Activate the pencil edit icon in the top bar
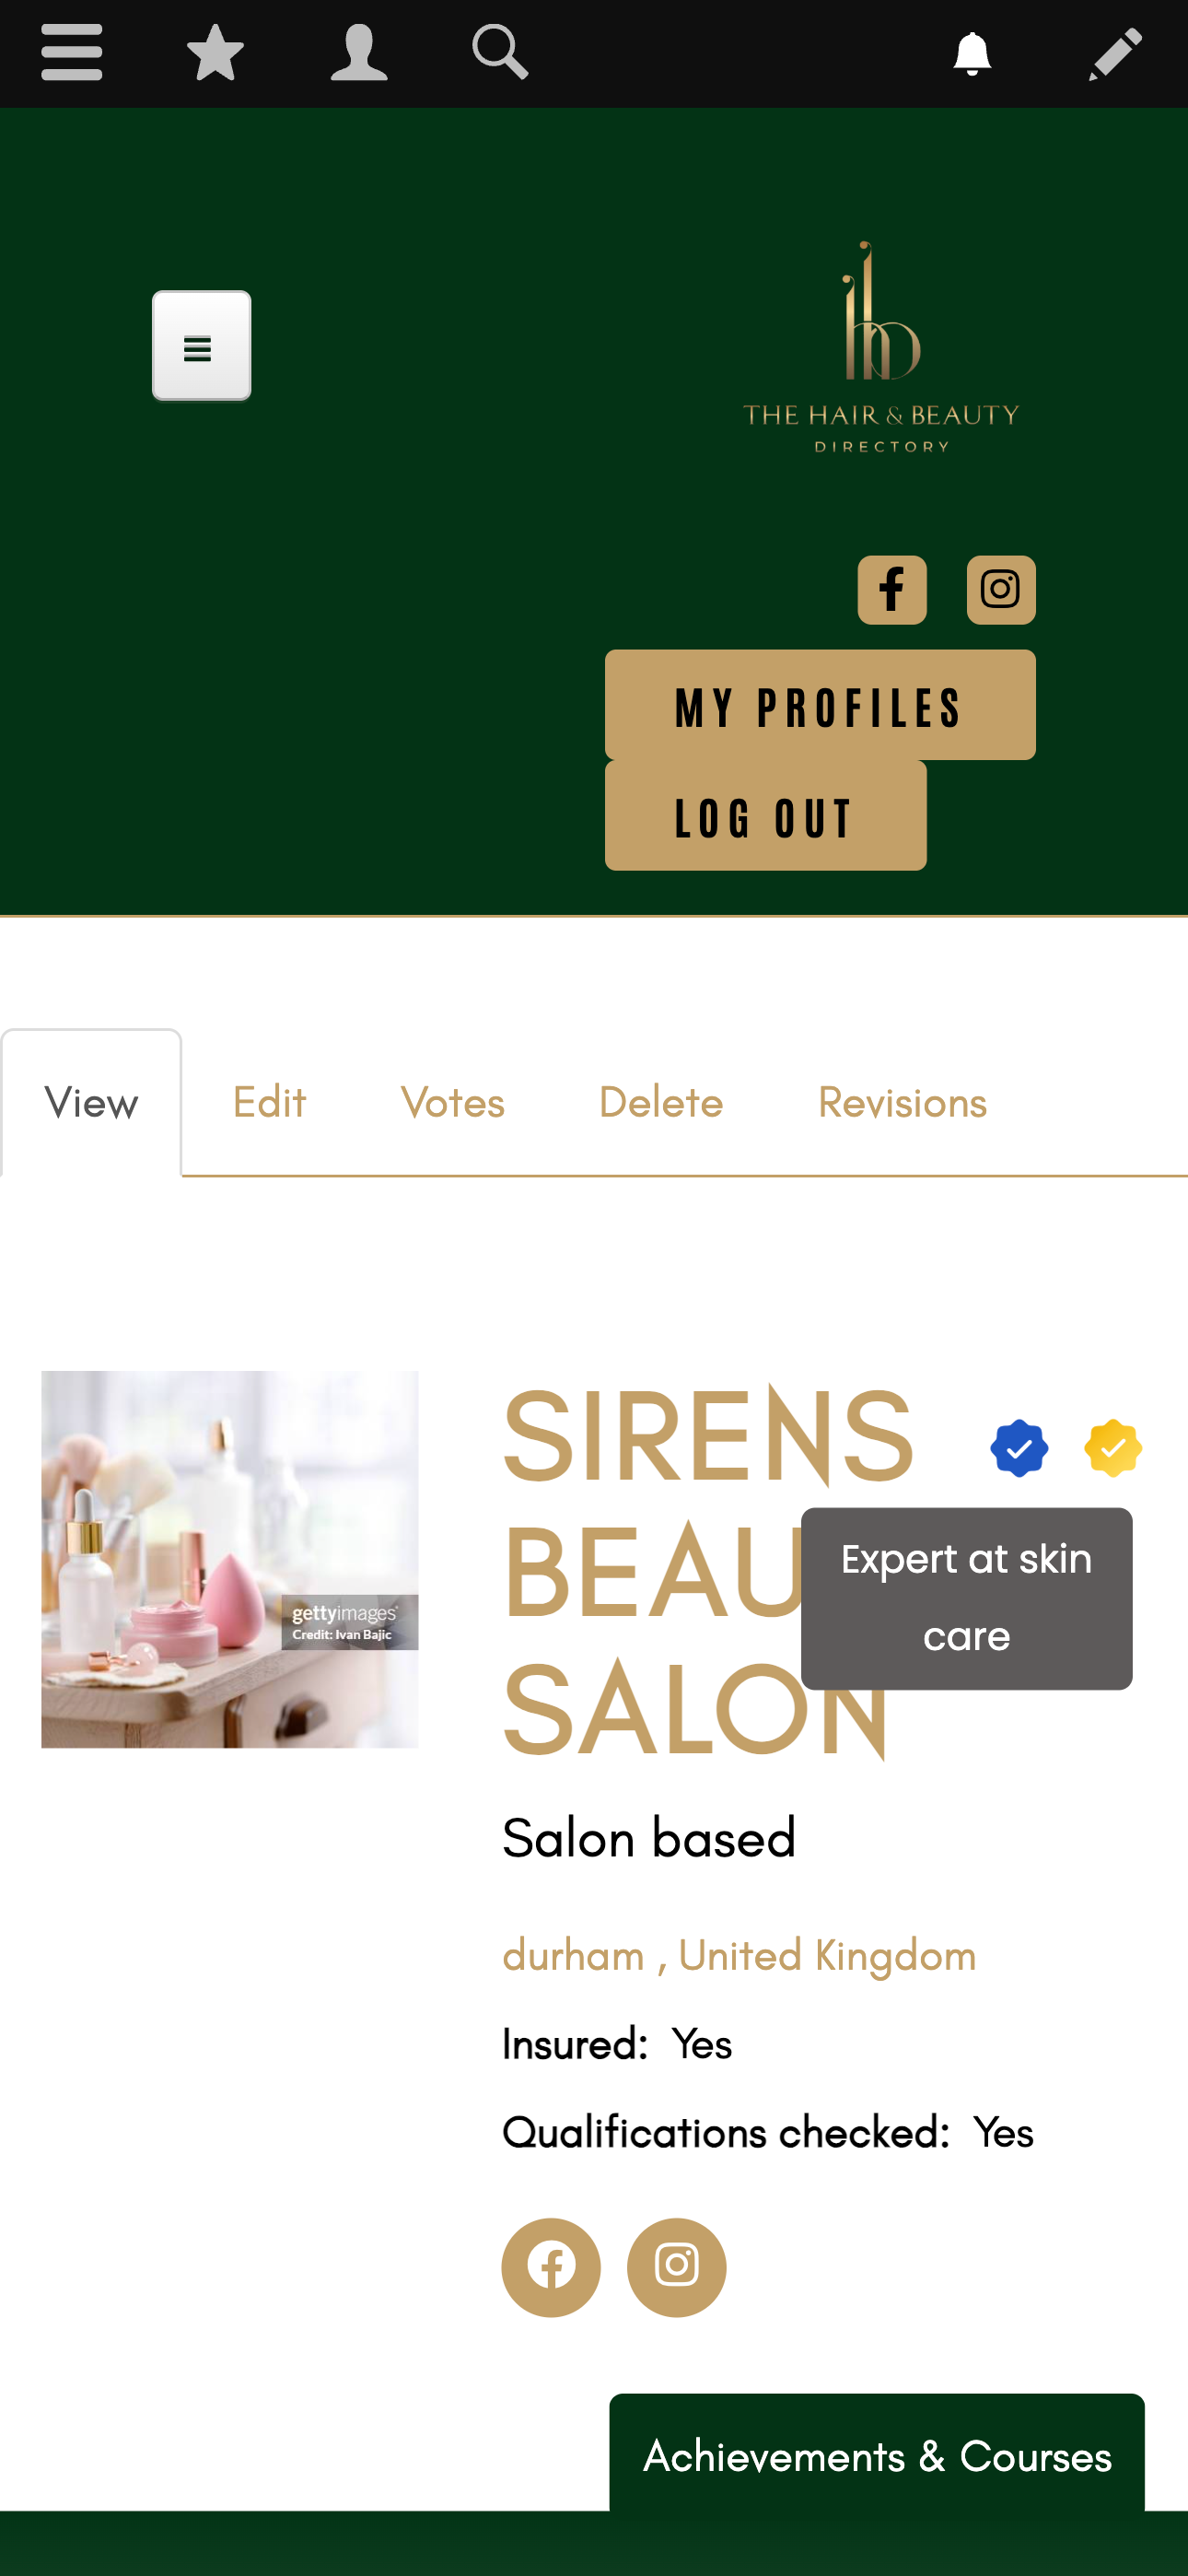This screenshot has height=2576, width=1188. click(1115, 53)
